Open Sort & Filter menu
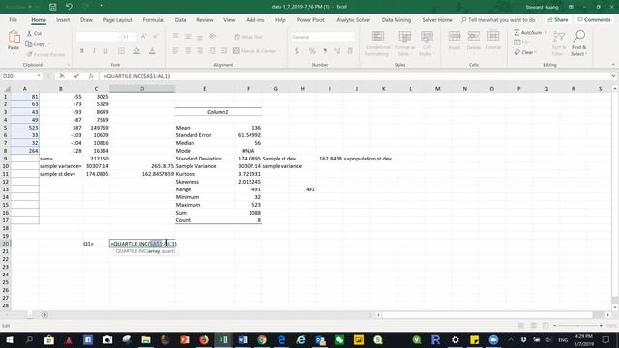Screen dimensions: 619x348 (558, 43)
